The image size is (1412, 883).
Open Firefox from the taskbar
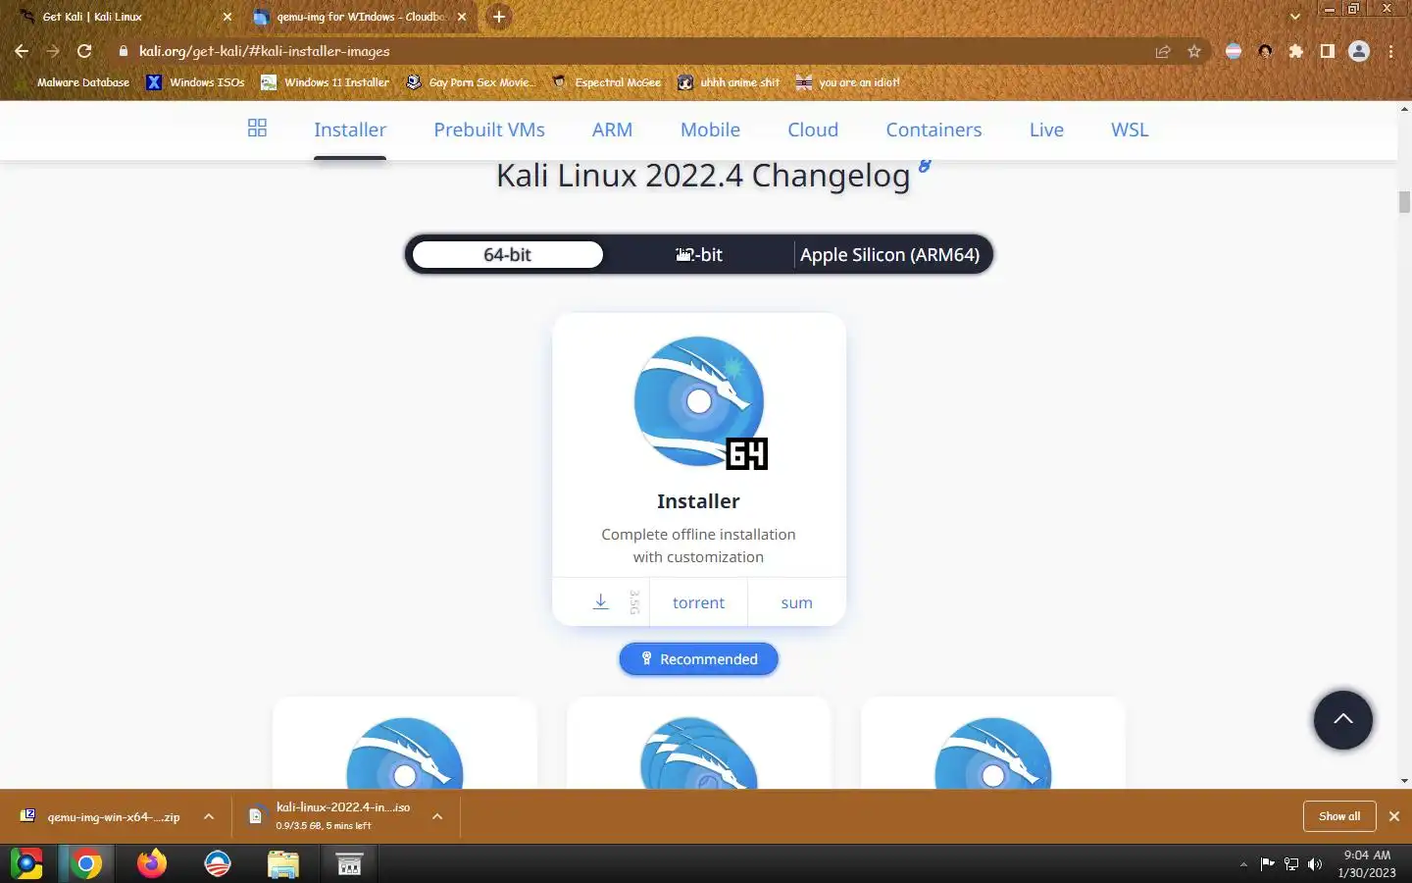click(151, 863)
